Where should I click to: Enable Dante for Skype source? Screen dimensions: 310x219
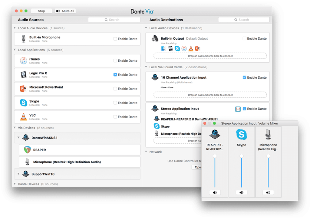tap(115, 103)
